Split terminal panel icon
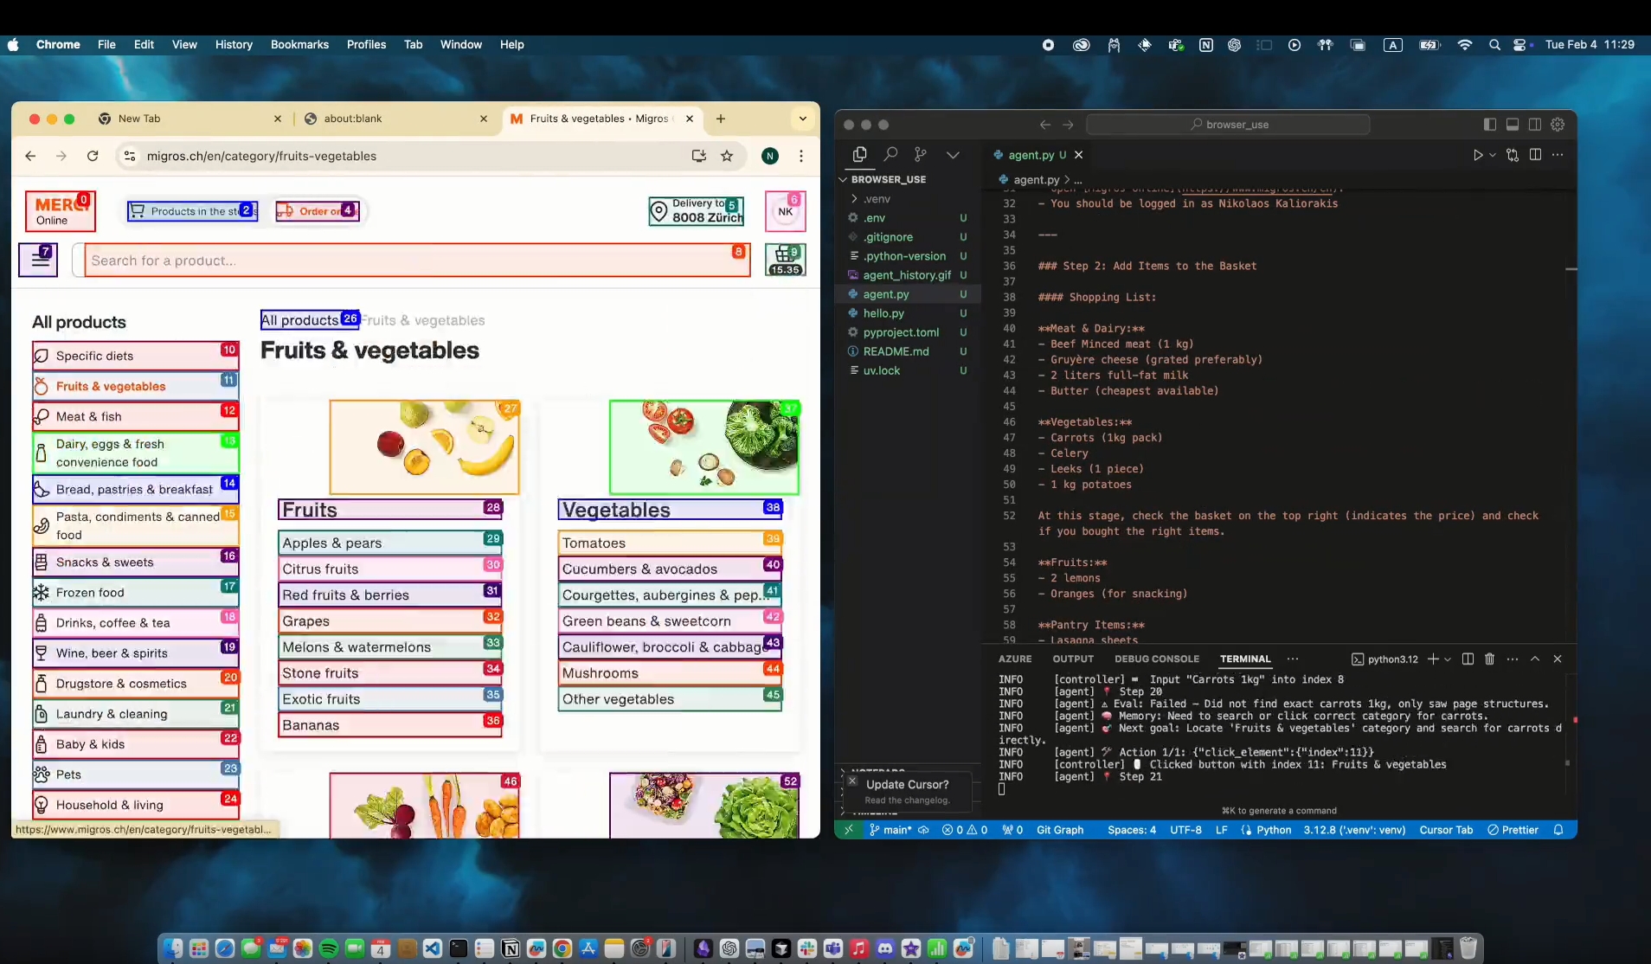 tap(1468, 659)
